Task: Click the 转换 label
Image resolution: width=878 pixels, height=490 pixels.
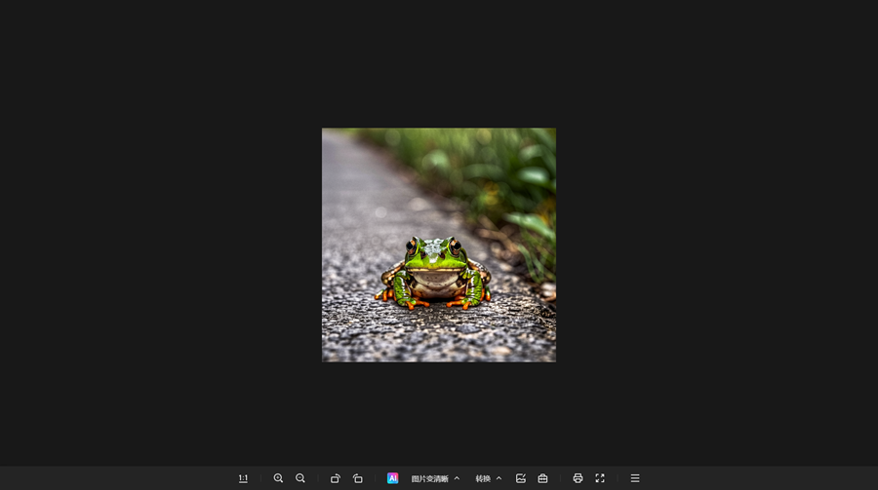Action: click(483, 478)
